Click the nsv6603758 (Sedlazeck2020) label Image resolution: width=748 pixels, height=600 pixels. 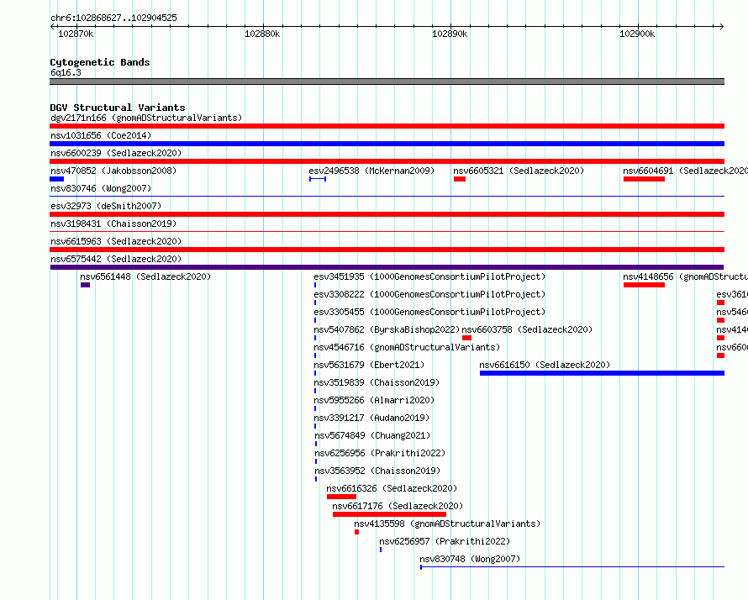527,329
